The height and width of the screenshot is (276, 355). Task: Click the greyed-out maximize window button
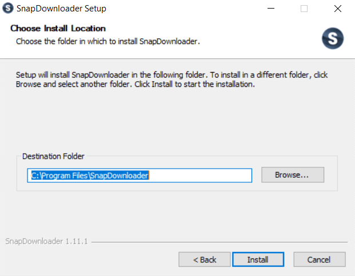[304, 9]
